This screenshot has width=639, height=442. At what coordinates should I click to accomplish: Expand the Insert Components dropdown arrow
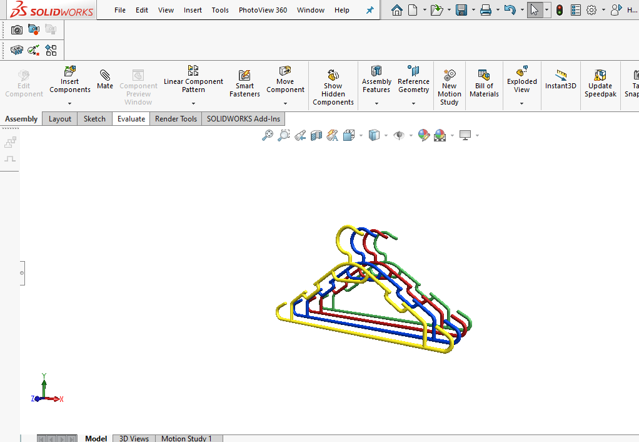click(x=70, y=103)
